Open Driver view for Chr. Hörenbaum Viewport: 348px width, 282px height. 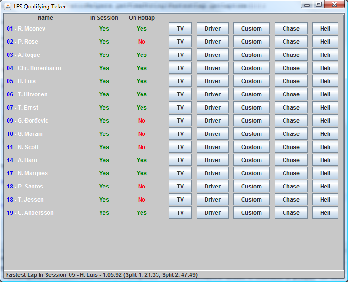[x=213, y=68]
